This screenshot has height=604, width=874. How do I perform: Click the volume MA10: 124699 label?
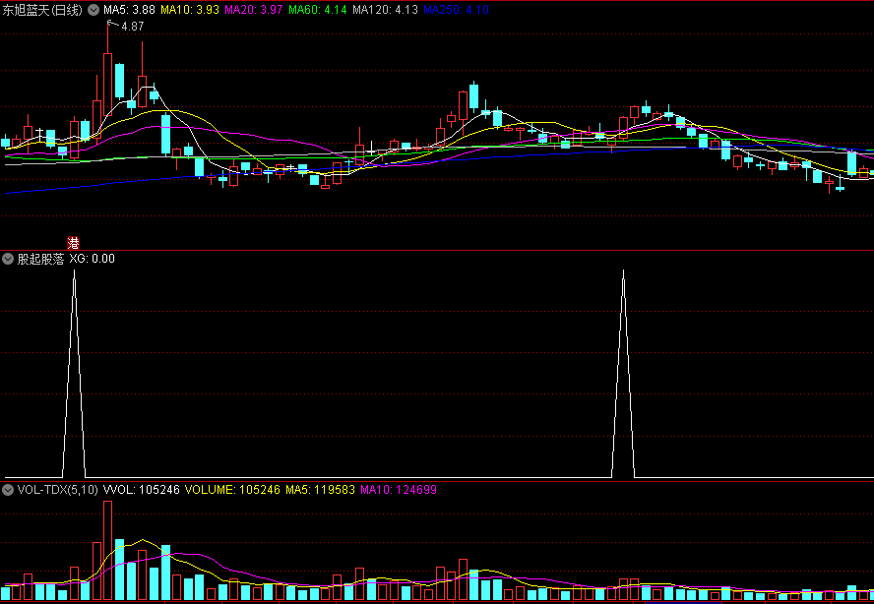coord(399,490)
